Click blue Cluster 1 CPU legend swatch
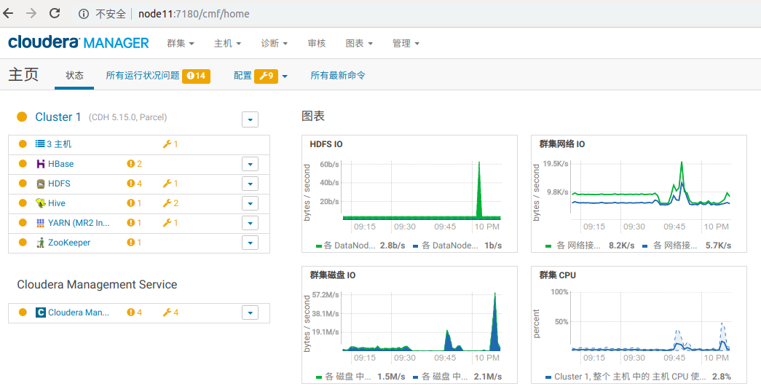The width and height of the screenshot is (761, 389). coord(548,377)
